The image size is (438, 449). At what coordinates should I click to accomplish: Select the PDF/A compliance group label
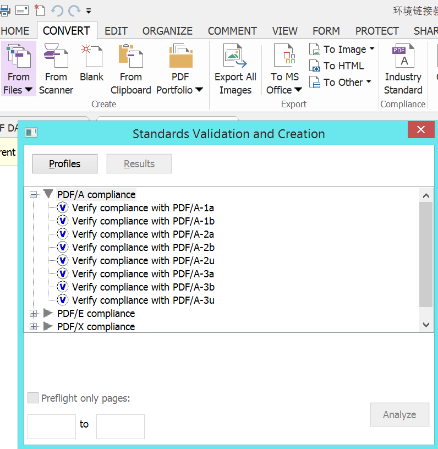[96, 195]
